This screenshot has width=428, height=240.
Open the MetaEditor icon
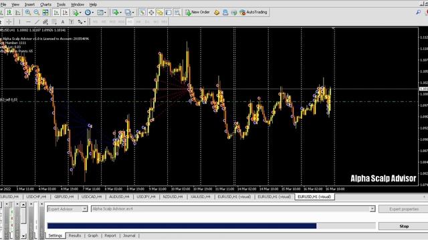click(217, 12)
